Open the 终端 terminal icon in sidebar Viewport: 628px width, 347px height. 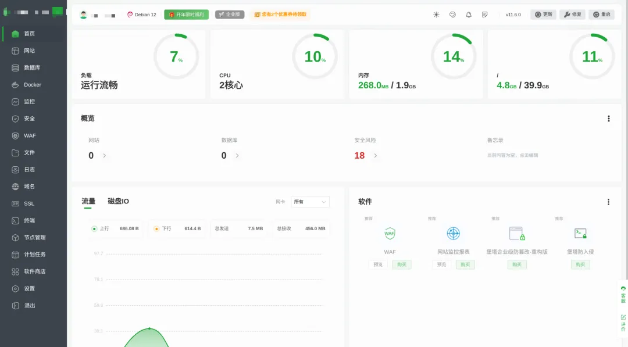(x=15, y=220)
